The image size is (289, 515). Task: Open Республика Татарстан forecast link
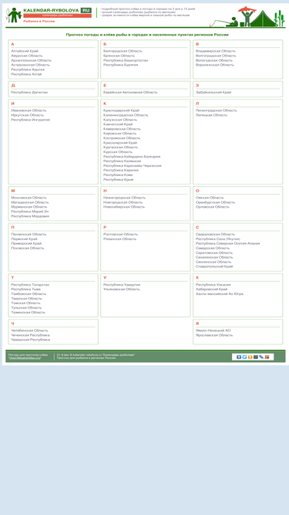[x=30, y=285]
